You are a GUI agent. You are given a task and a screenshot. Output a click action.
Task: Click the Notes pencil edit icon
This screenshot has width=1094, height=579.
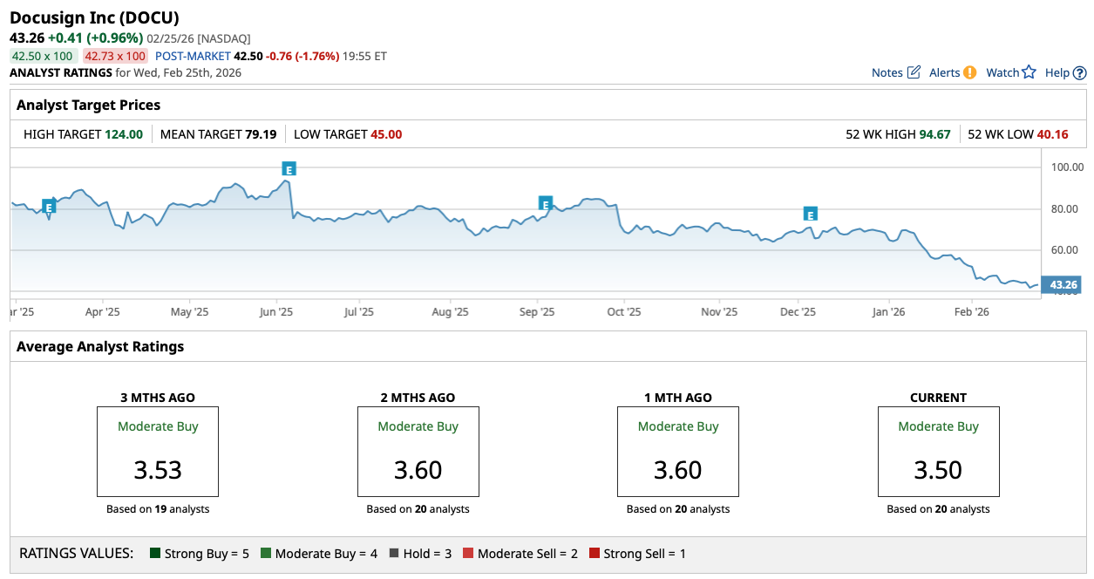(914, 72)
